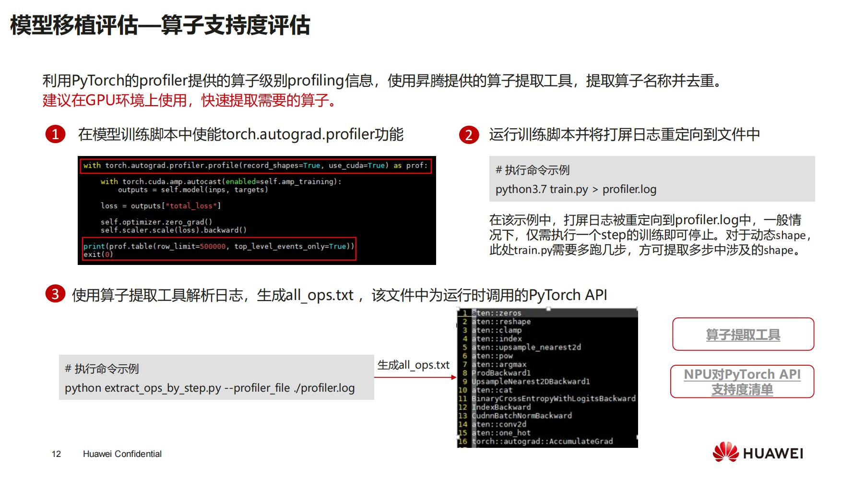The image size is (853, 480).
Task: Click the code line with torch.autograd.profiler.profile
Action: (x=255, y=166)
